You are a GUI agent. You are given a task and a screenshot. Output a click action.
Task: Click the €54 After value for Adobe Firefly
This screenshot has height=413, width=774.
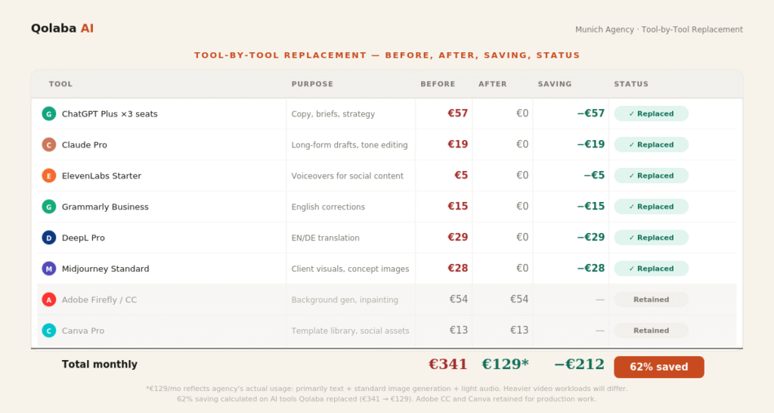(519, 299)
